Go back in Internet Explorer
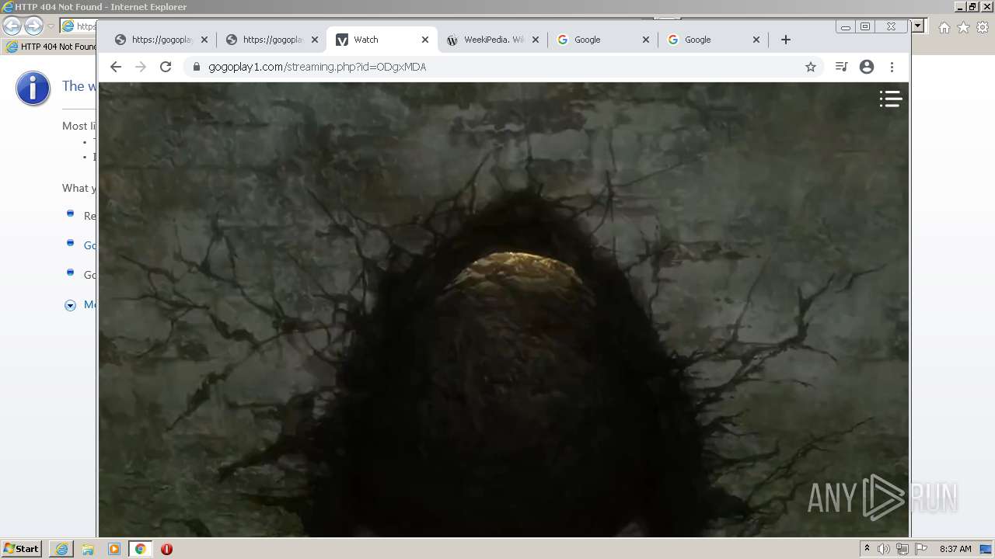Screen dimensions: 995x559 coord(12,26)
